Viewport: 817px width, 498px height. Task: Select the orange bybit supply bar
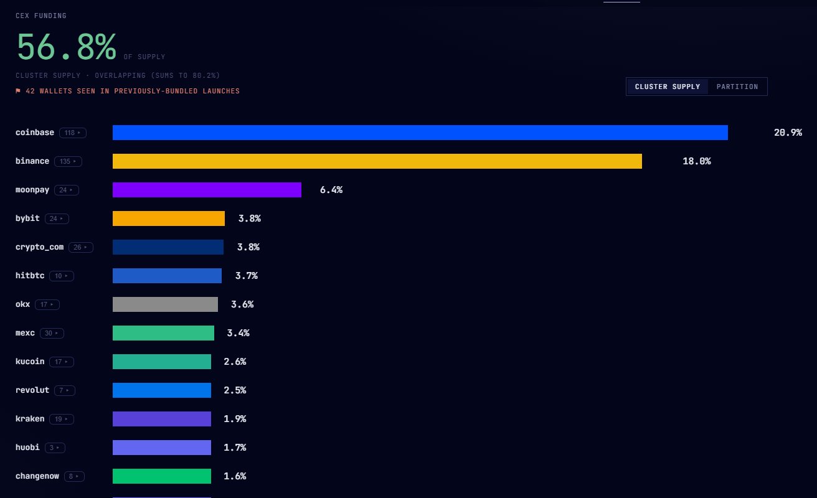click(169, 218)
